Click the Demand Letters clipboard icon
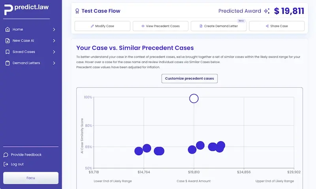Screen dimensions: 316x189 (x=8, y=63)
